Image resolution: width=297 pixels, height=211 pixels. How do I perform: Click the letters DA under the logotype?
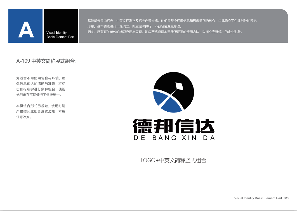click(210, 138)
